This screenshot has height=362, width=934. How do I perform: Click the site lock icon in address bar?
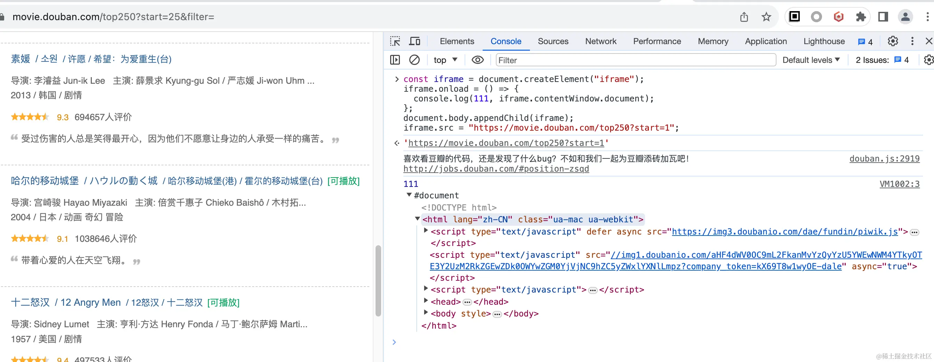pyautogui.click(x=2, y=17)
